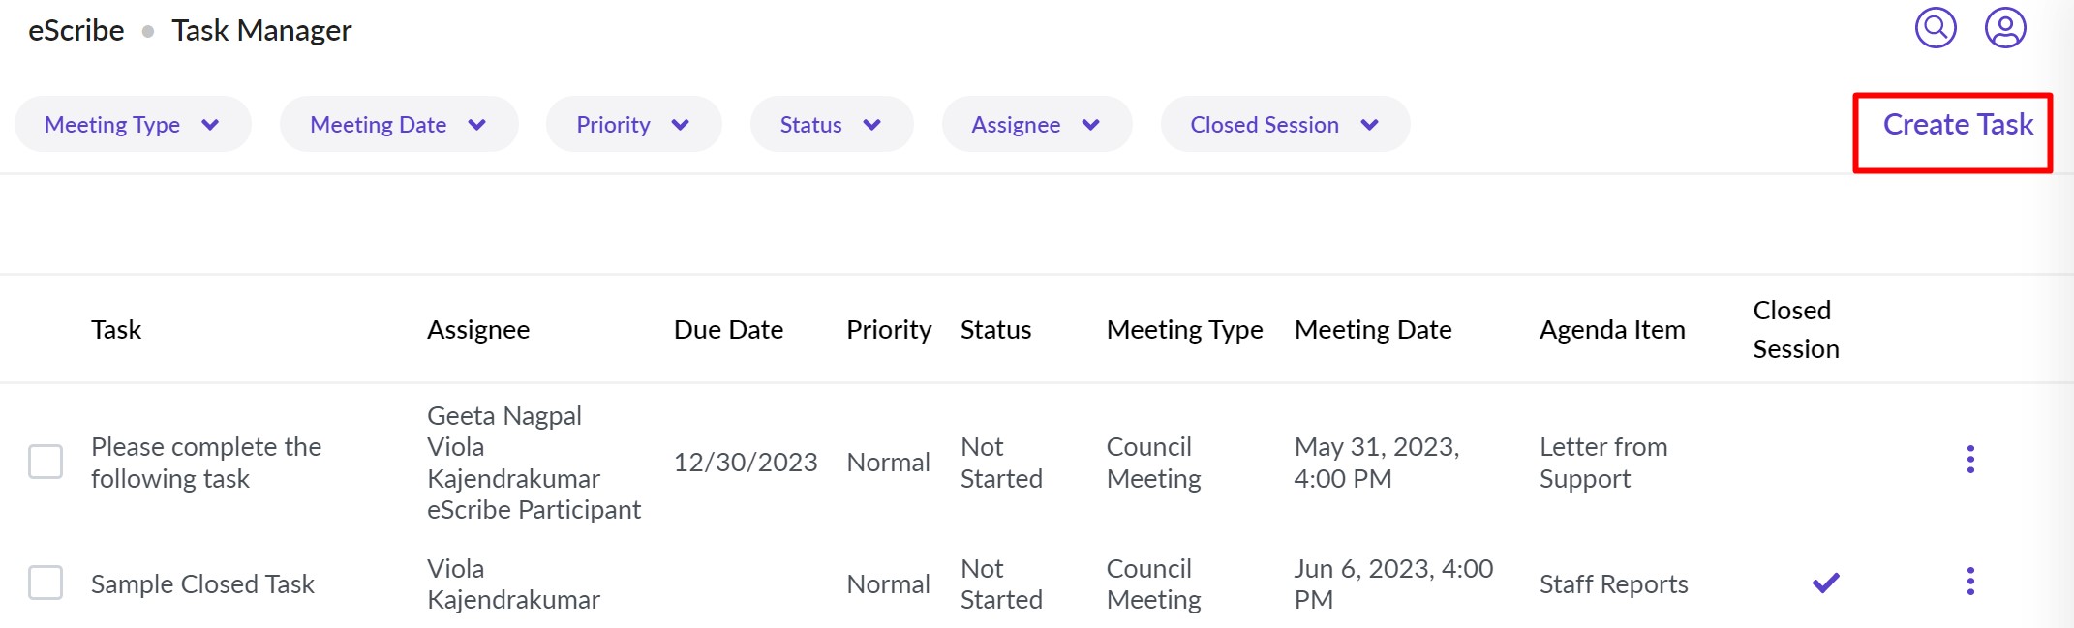Open options menu for 'Please complete the following task'
Viewport: 2074px width, 628px height.
[1970, 460]
